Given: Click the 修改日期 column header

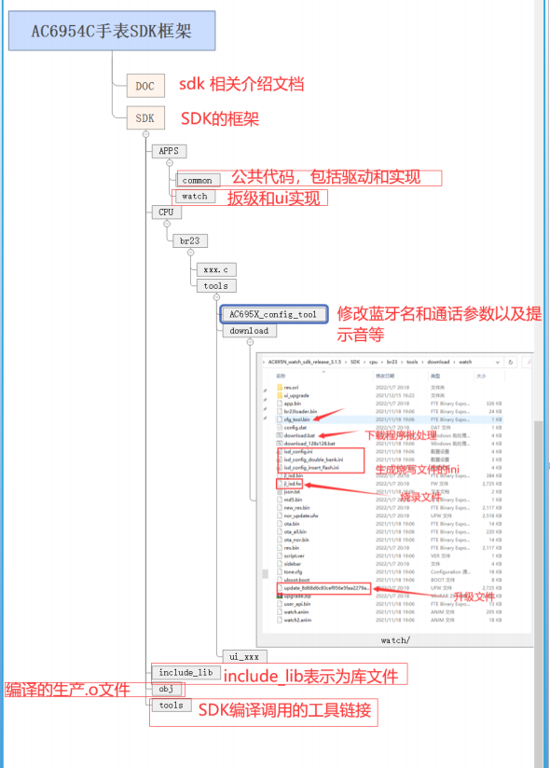Looking at the screenshot, I should pyautogui.click(x=385, y=377).
